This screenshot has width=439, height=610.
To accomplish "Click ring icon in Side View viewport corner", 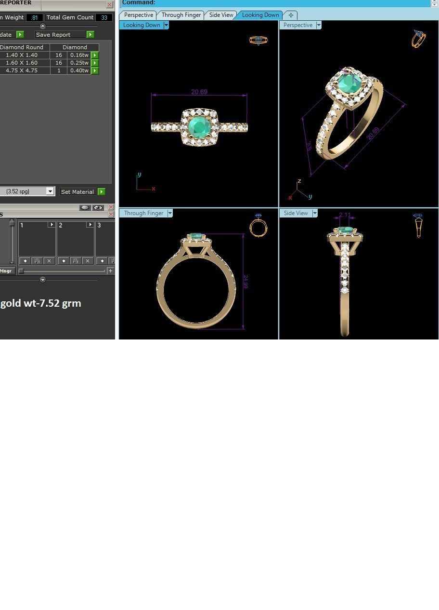I will tap(418, 225).
